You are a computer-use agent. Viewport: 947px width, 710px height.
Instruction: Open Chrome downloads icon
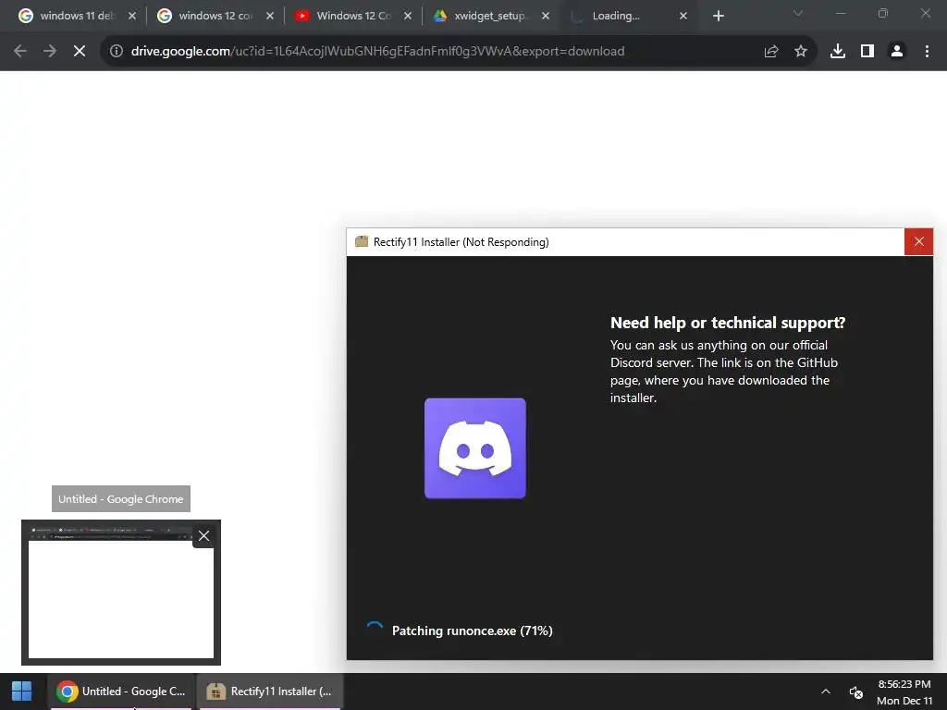(838, 52)
